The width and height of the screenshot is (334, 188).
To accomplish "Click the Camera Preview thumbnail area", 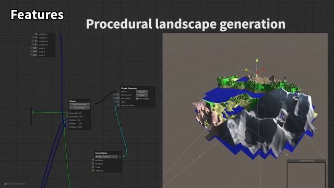I will [306, 175].
